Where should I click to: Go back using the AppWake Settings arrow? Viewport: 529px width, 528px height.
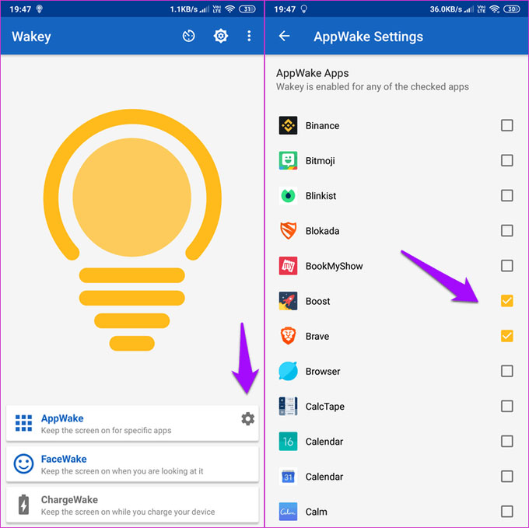pyautogui.click(x=285, y=36)
